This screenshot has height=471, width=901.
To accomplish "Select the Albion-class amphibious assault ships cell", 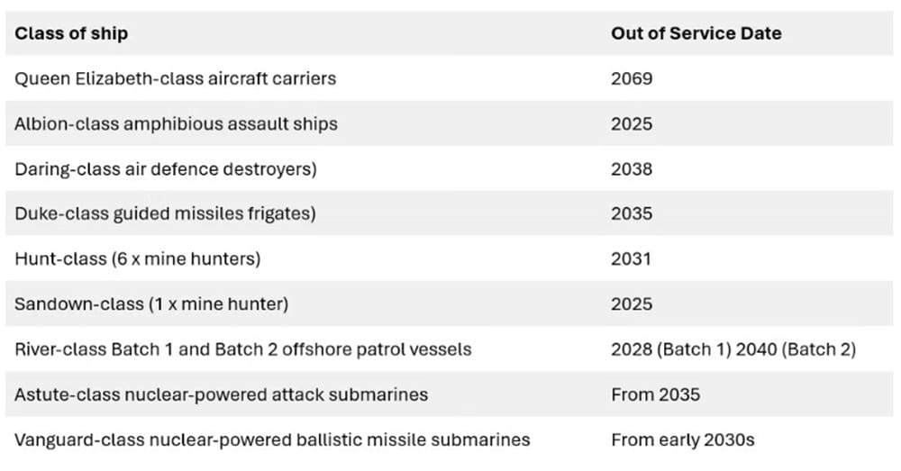I will pyautogui.click(x=176, y=123).
